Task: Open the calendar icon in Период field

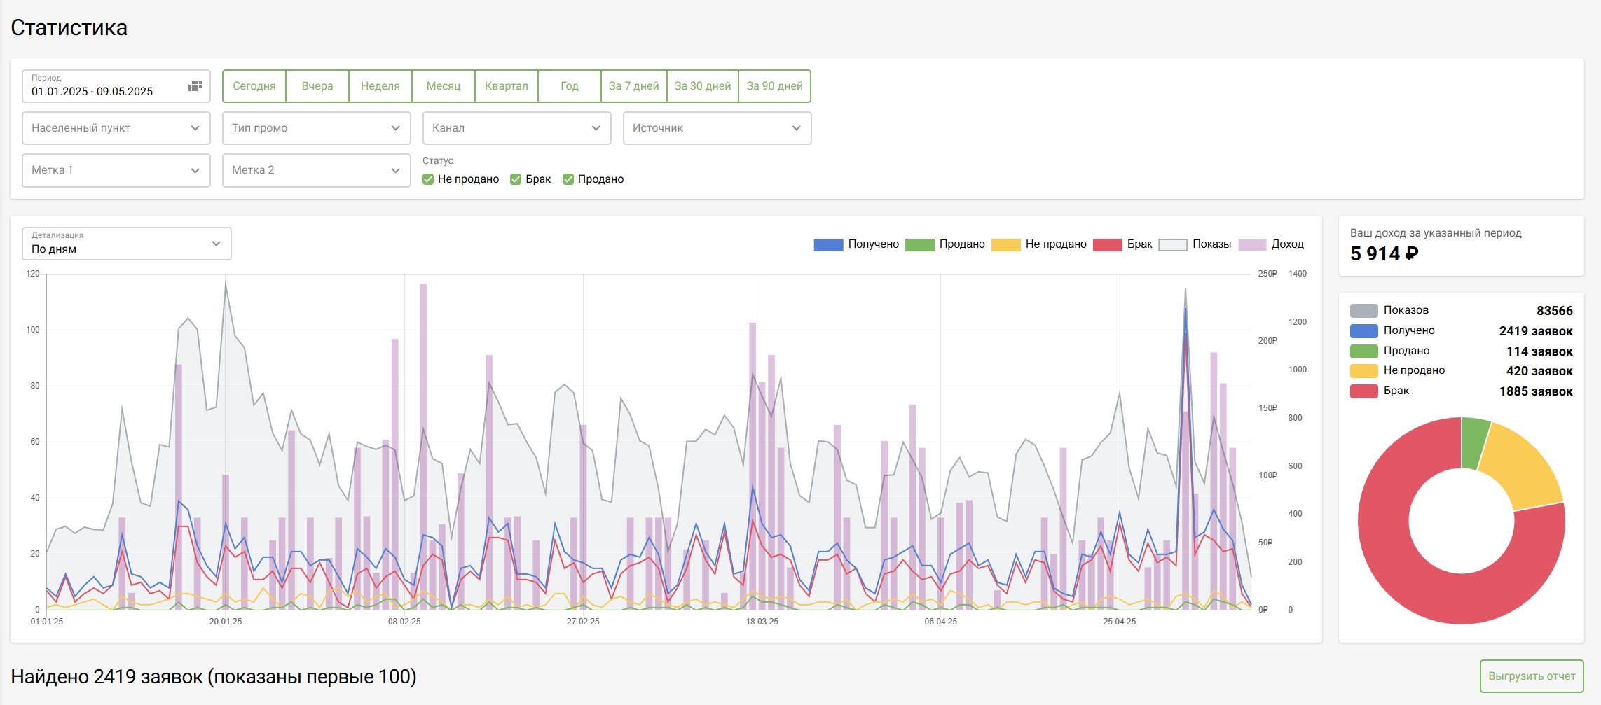Action: 195,86
